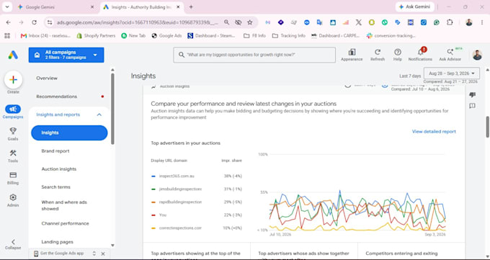Open Recommendations in the side menu
Viewport: 490px width, 260px height.
click(56, 97)
